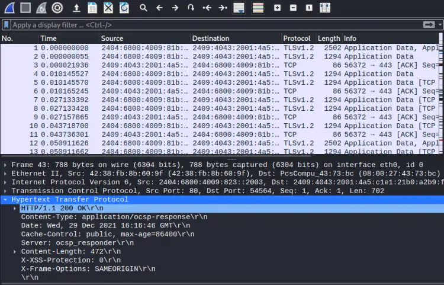Select the Cache-Control header line

108,234
